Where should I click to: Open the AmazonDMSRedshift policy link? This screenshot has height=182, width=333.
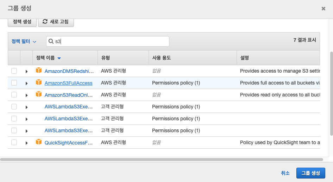pyautogui.click(x=69, y=71)
